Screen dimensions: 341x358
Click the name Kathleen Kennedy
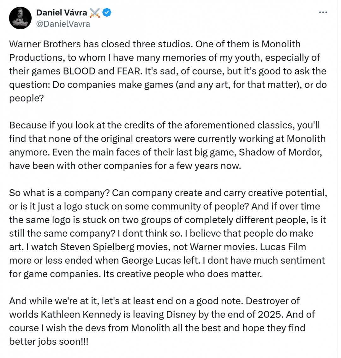[x=81, y=314]
